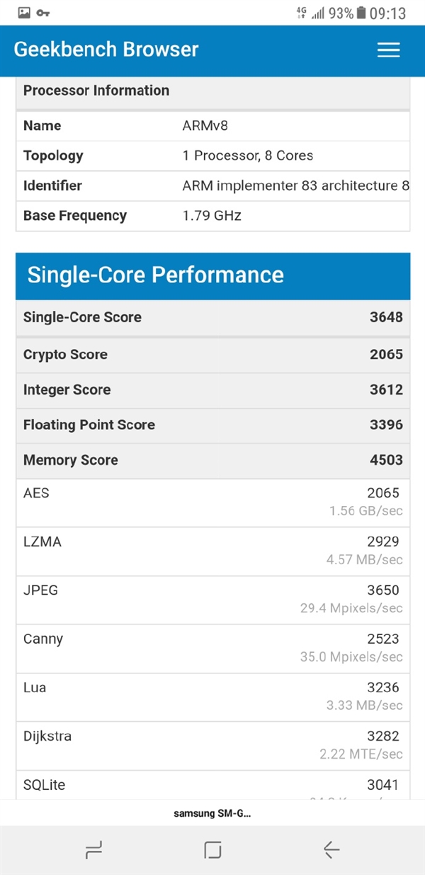Select the Crypto Score row
Image resolution: width=425 pixels, height=875 pixels.
click(212, 354)
